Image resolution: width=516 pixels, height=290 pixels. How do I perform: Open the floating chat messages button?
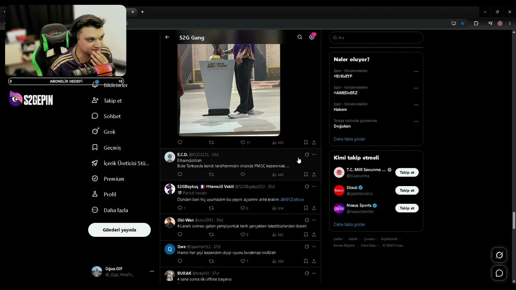499,273
